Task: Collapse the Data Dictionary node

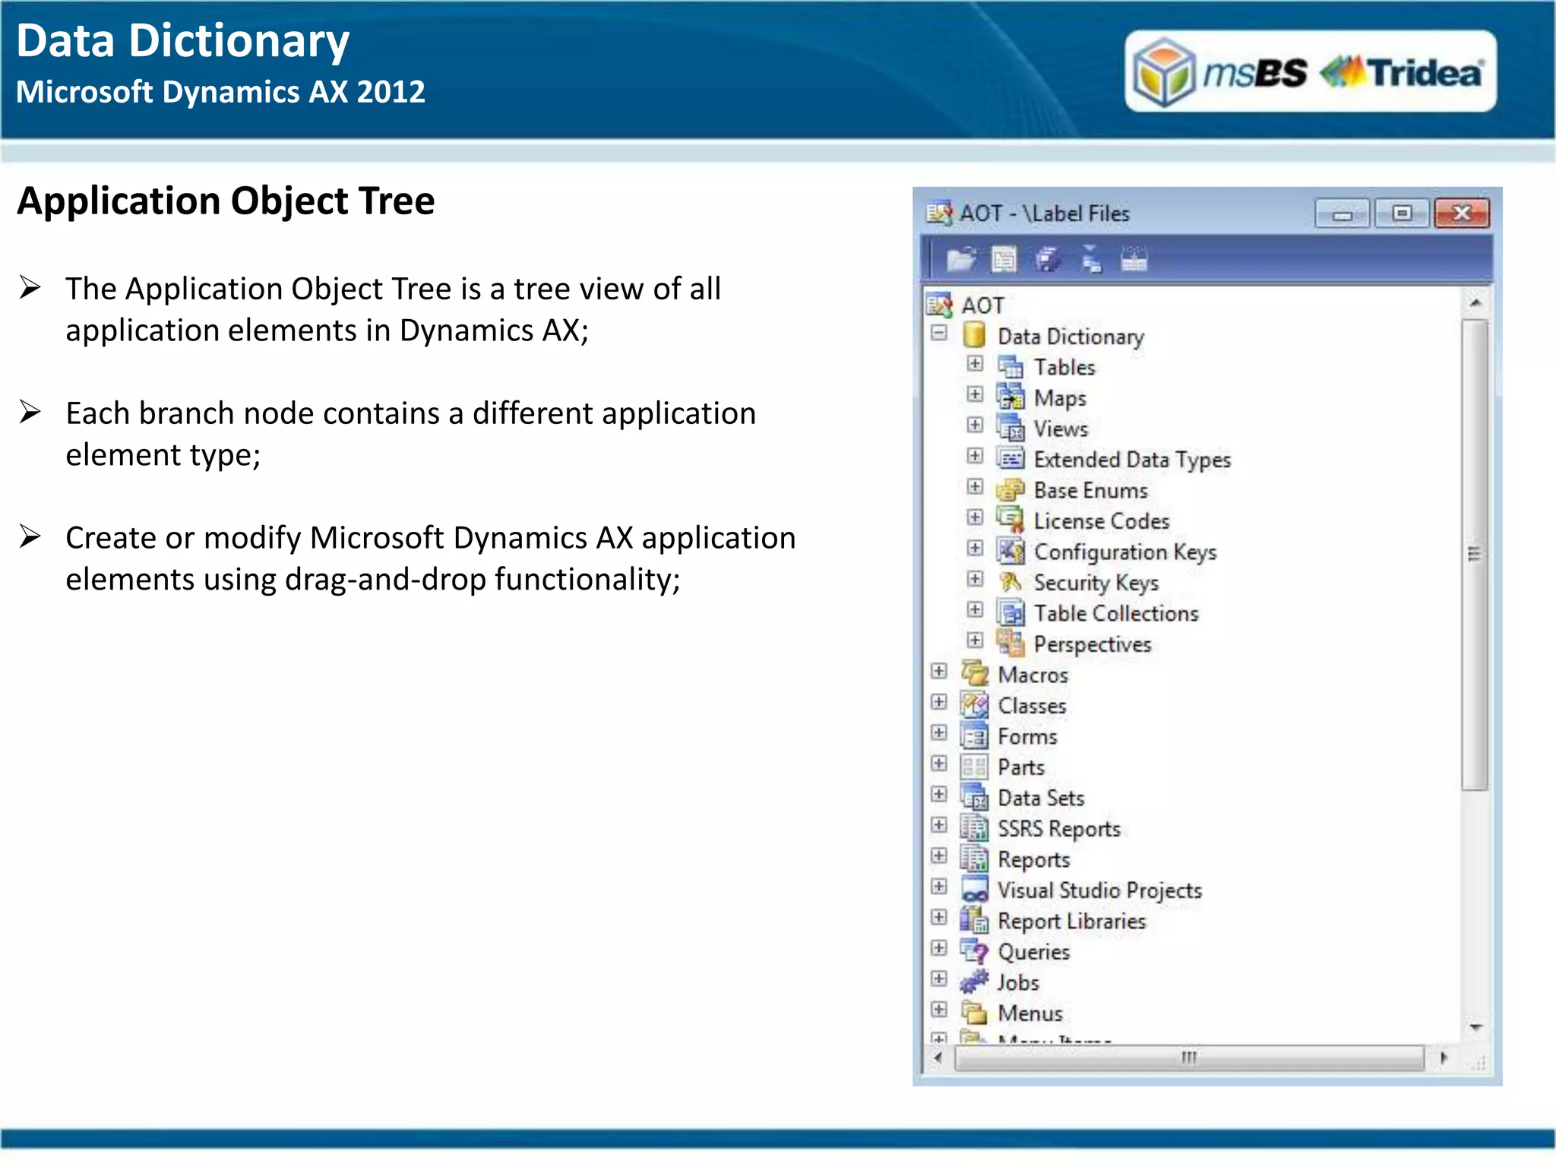Action: click(x=939, y=333)
